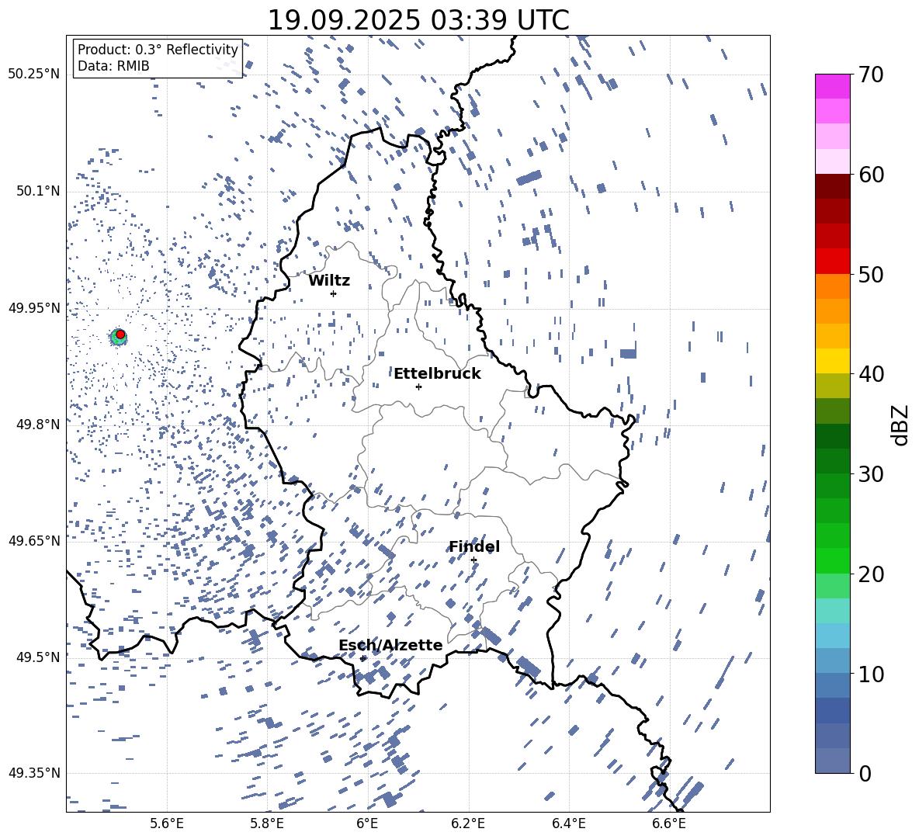Click the magenta swatch near 70 dBZ
The height and width of the screenshot is (839, 919).
tap(832, 87)
